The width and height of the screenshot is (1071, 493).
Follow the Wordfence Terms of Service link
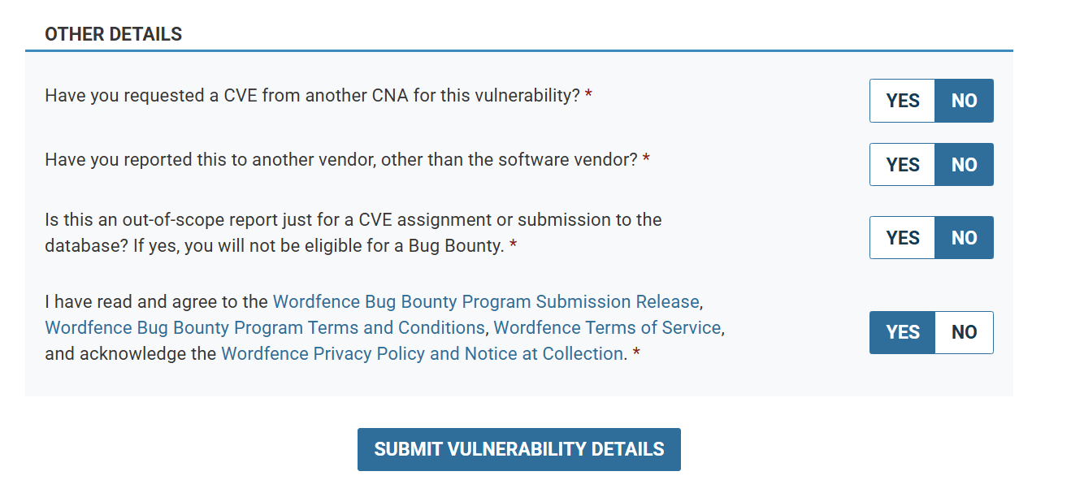tap(607, 328)
